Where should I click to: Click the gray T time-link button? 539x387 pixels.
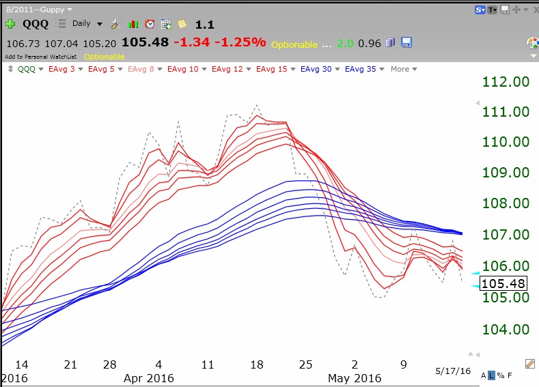click(x=493, y=10)
